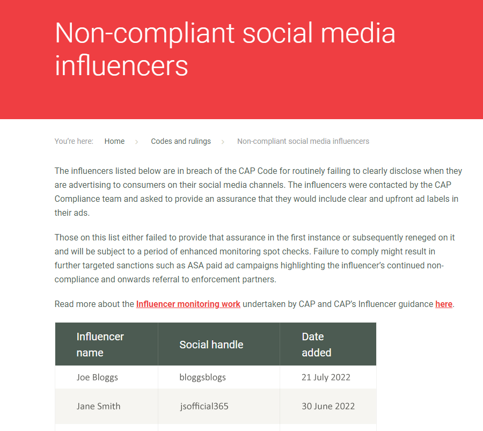Click the 'You're here:' breadcrumb label
This screenshot has width=483, height=431.
pyautogui.click(x=74, y=141)
